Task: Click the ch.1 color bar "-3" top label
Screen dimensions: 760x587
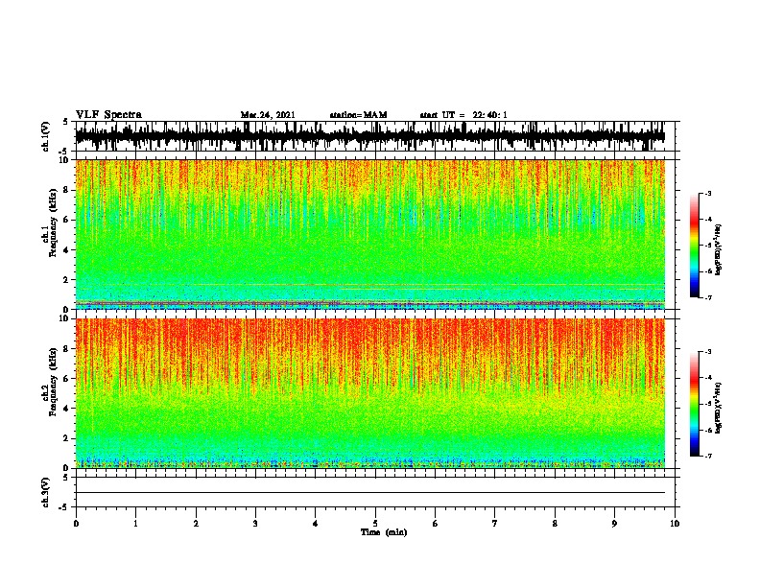Action: (707, 193)
